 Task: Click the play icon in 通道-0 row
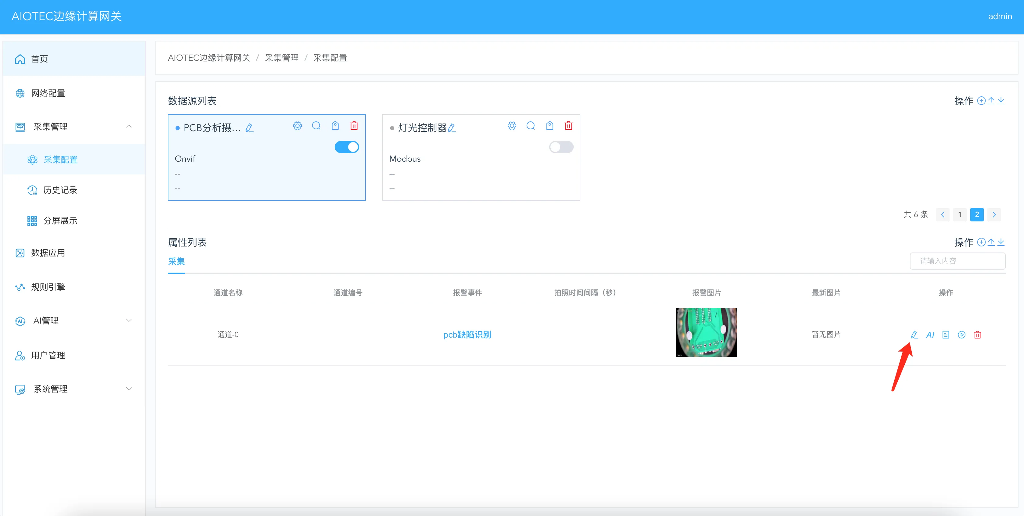coord(961,335)
